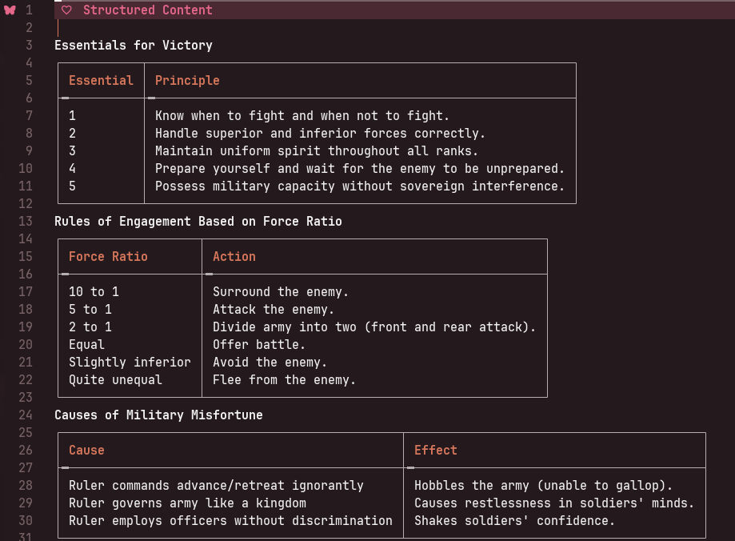Select the Essential column header
The height and width of the screenshot is (541, 735).
coord(101,81)
